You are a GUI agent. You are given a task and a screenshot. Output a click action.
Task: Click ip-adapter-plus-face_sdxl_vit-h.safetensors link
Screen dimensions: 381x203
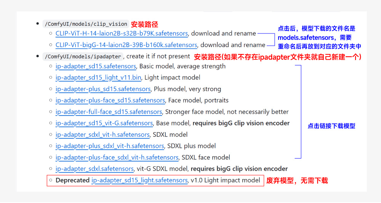117,157
